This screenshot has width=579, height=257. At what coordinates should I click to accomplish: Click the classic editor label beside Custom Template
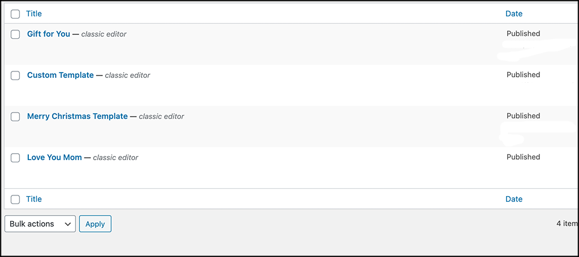(127, 76)
